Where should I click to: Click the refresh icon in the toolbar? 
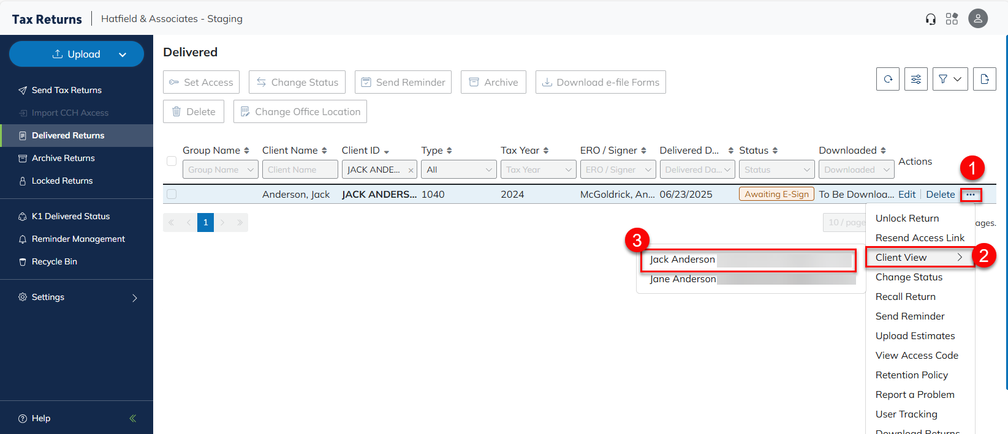[888, 79]
